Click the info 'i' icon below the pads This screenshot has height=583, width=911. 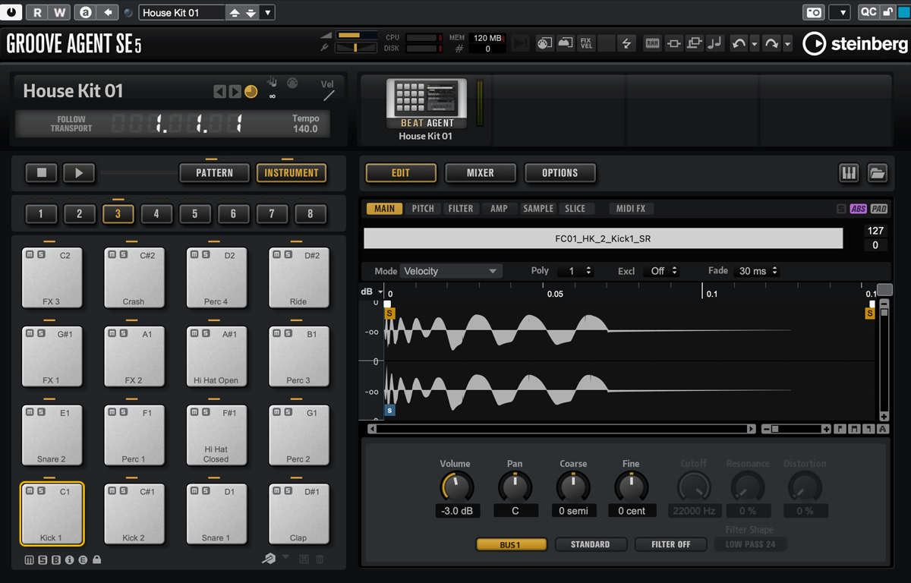click(69, 560)
